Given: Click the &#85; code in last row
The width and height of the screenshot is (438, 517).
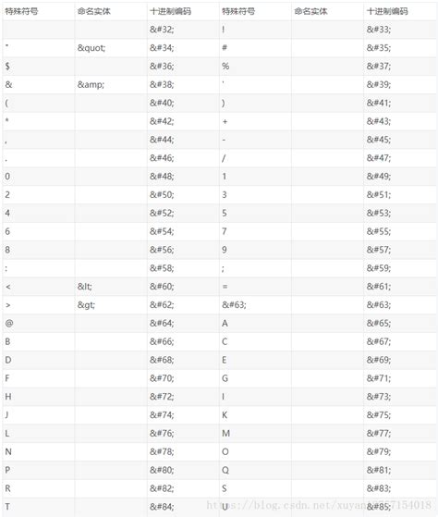Looking at the screenshot, I should point(379,507).
